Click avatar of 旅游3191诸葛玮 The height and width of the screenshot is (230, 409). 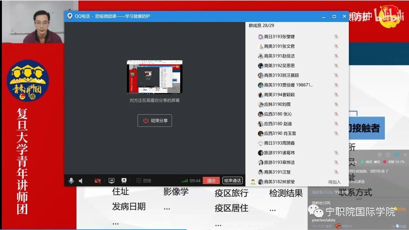pyautogui.click(x=260, y=153)
